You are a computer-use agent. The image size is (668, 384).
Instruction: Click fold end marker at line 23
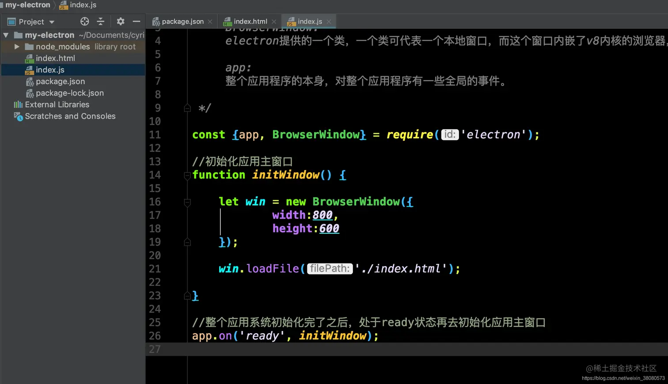click(187, 296)
